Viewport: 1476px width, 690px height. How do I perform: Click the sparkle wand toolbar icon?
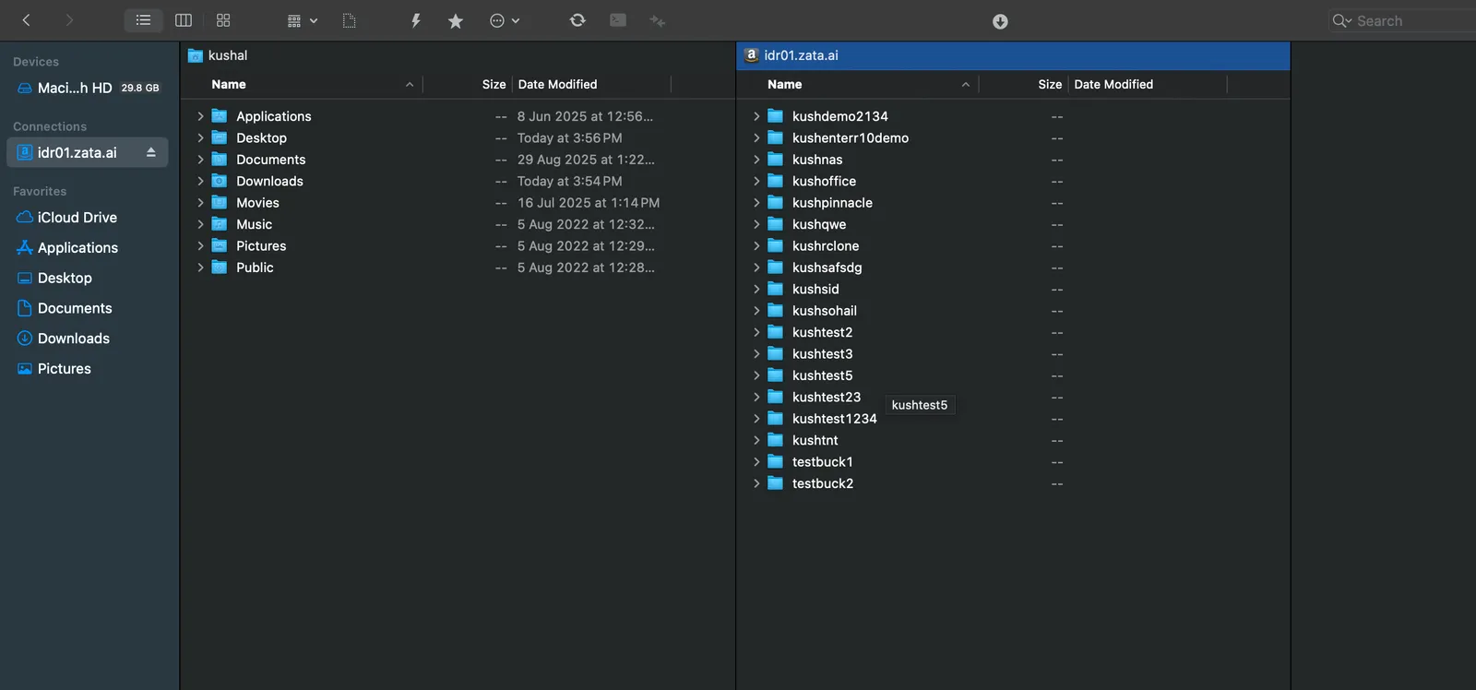click(x=658, y=20)
